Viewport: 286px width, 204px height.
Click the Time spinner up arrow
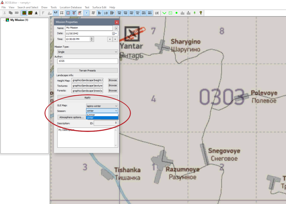pos(92,38)
